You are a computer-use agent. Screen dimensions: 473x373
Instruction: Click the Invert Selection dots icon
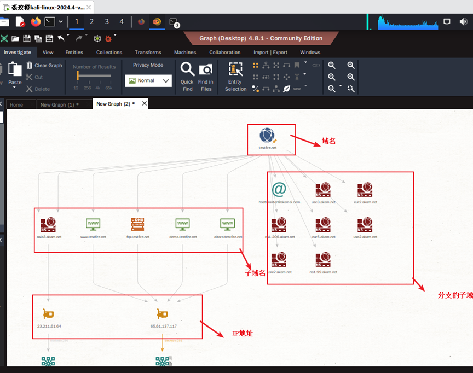pos(256,89)
